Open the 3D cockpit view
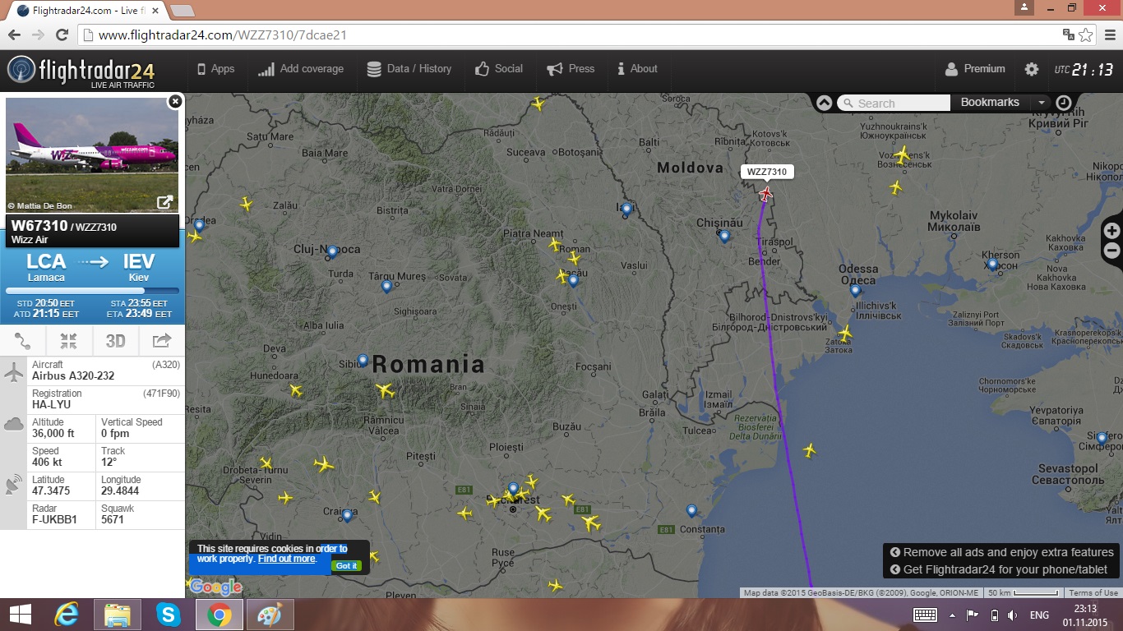The width and height of the screenshot is (1123, 631). [115, 341]
